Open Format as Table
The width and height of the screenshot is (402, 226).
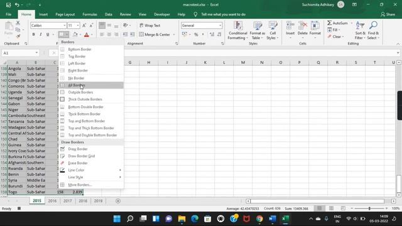pos(258,31)
